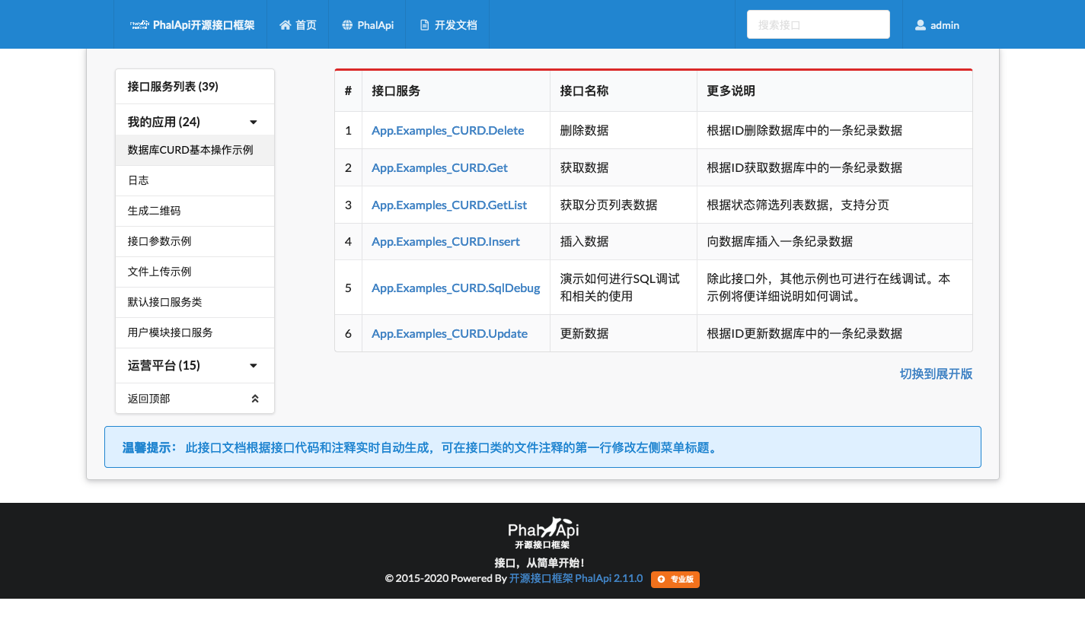
Task: Click the 搜索接口 search field
Action: point(819,24)
